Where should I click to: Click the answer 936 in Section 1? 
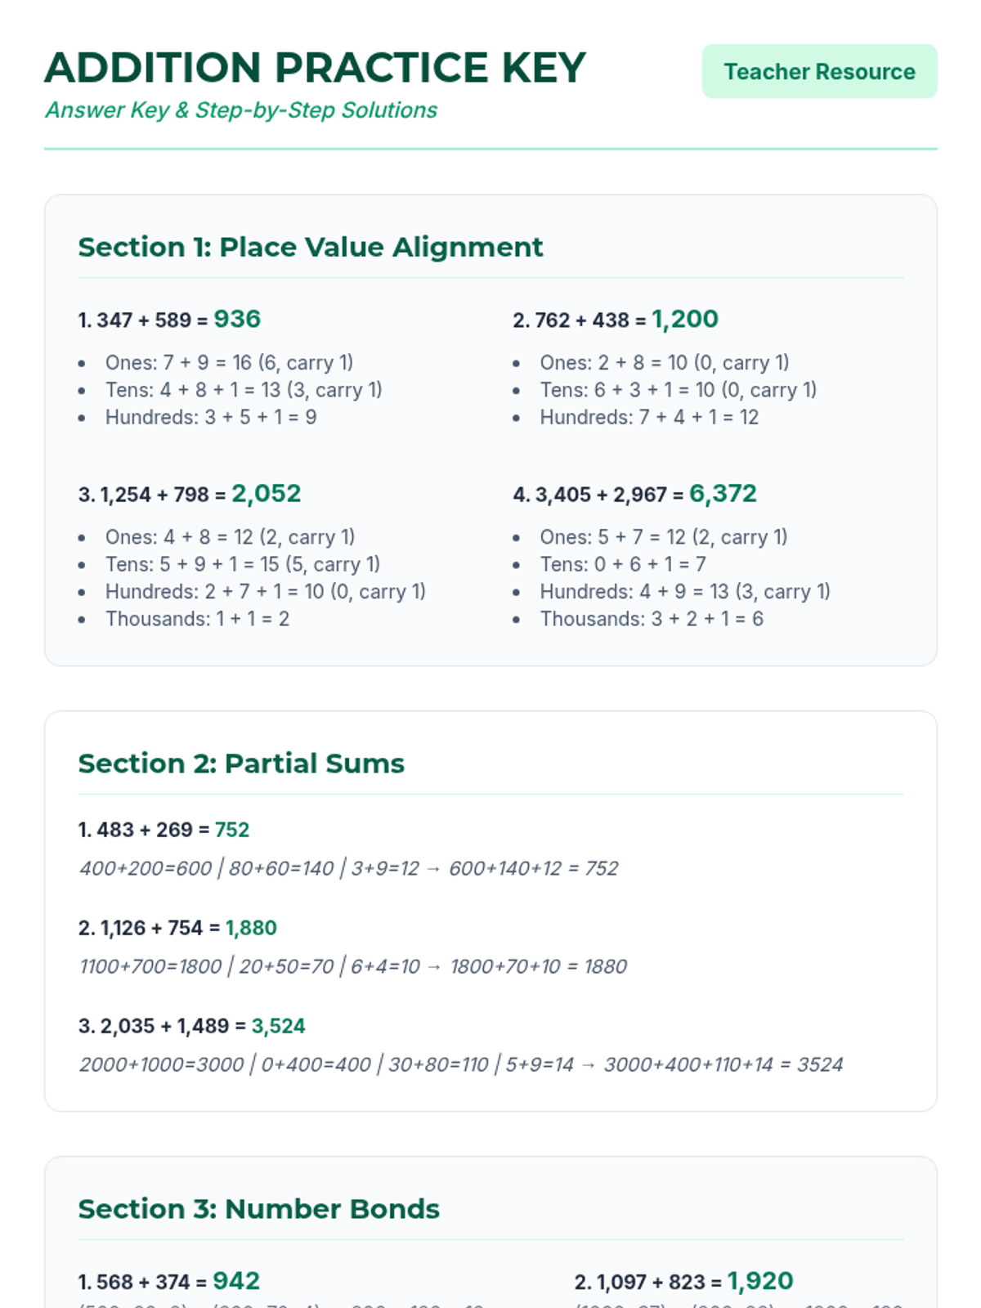pyautogui.click(x=237, y=319)
